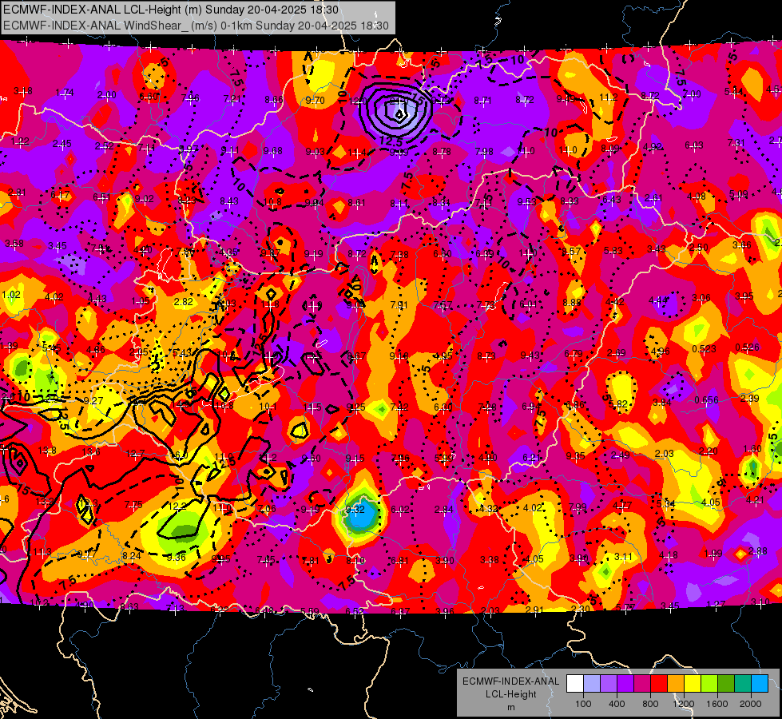This screenshot has width=782, height=719.
Task: Click the "3.18" grid value
Action: 23,91
